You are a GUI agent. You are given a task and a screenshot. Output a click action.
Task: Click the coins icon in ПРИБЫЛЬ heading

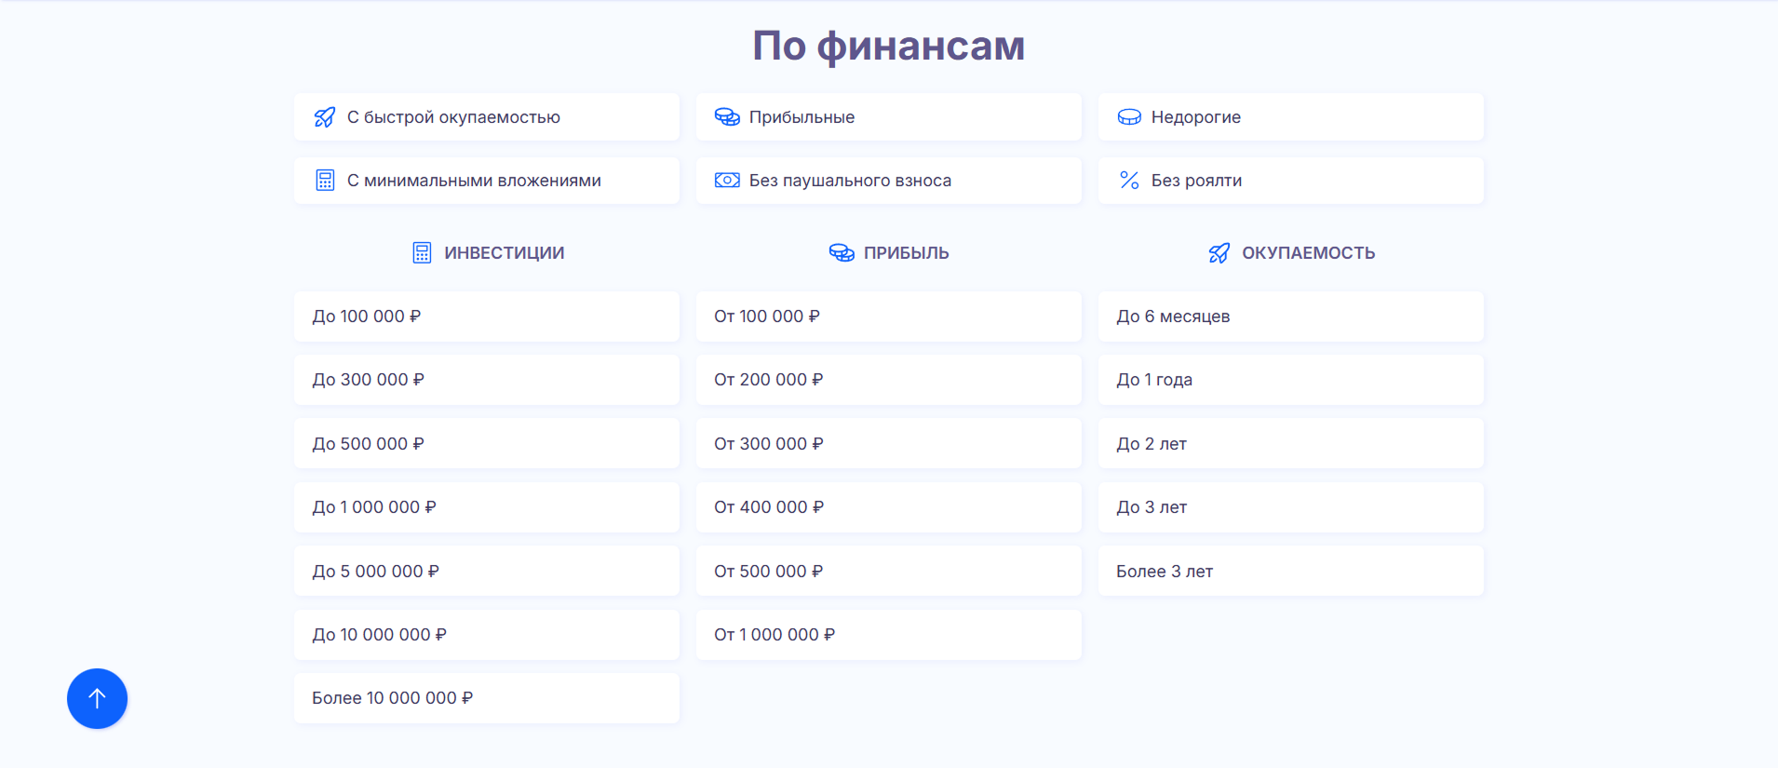click(842, 253)
